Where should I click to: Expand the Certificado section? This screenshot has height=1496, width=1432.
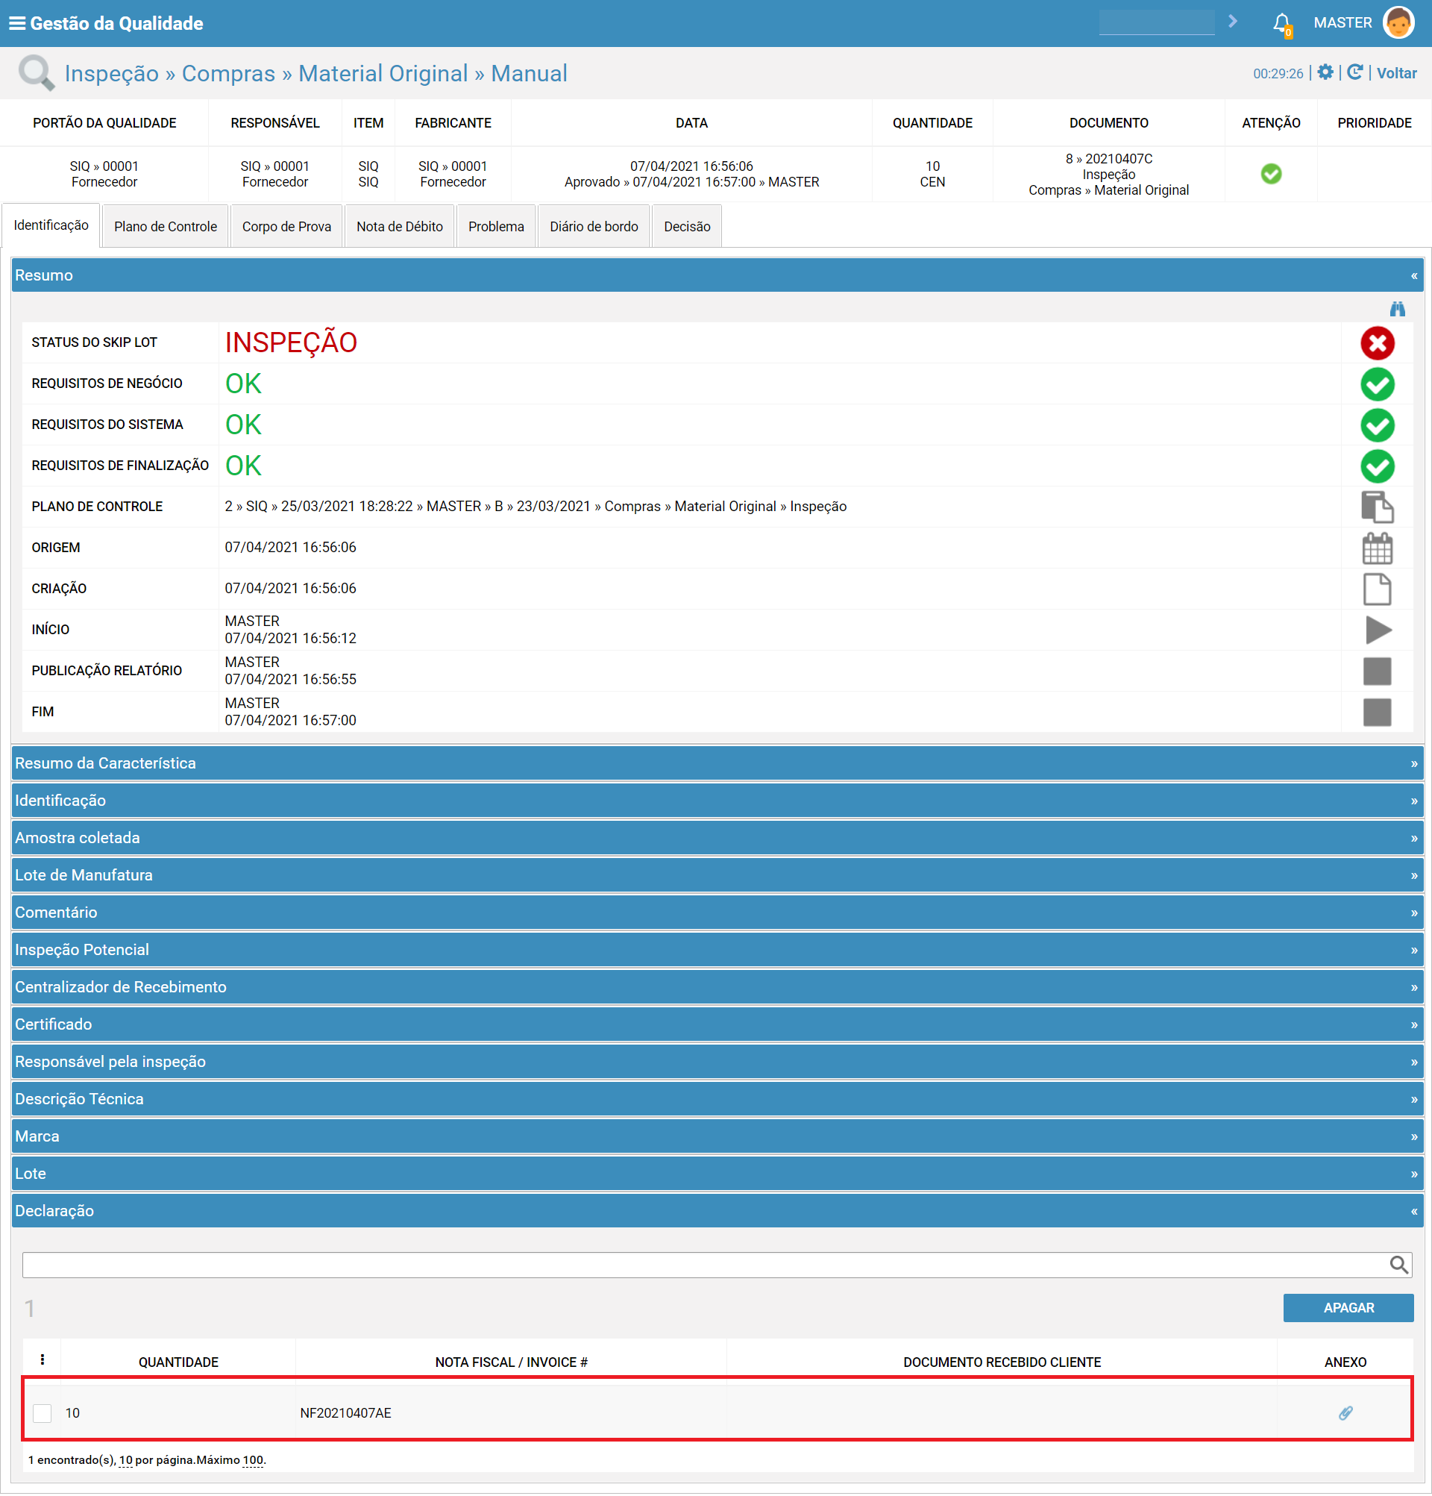click(717, 1024)
